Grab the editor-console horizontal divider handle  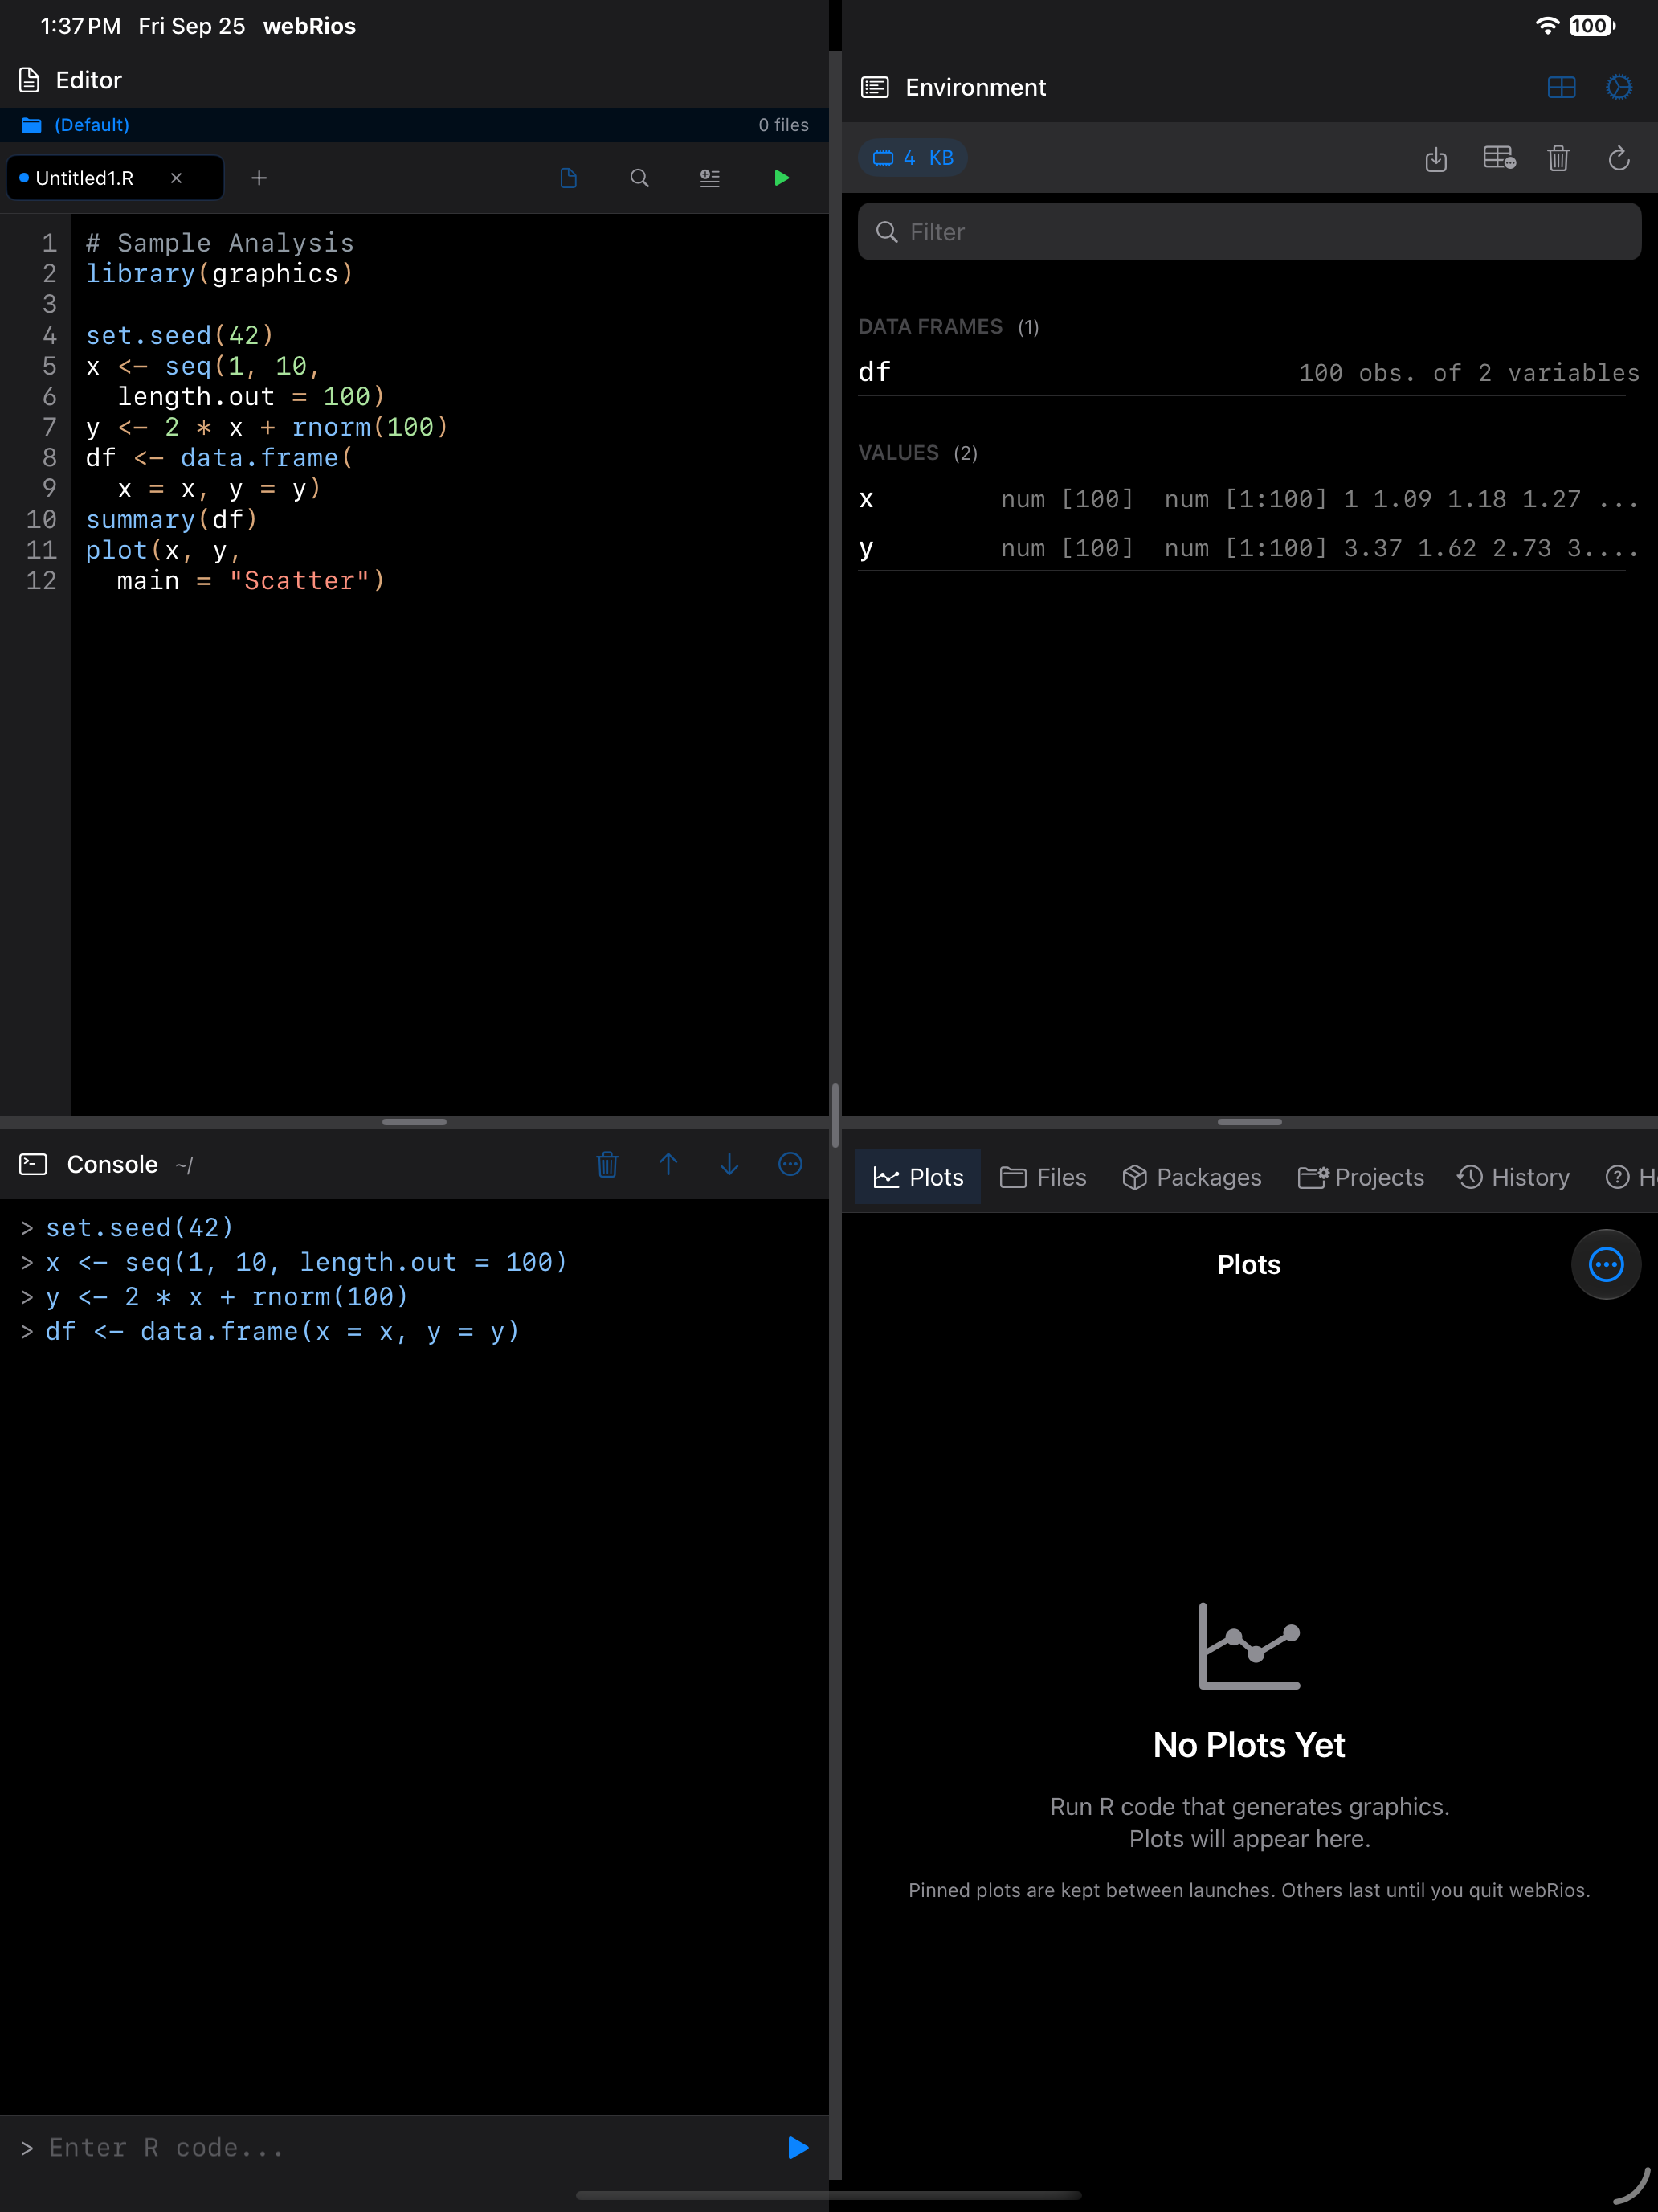[414, 1122]
